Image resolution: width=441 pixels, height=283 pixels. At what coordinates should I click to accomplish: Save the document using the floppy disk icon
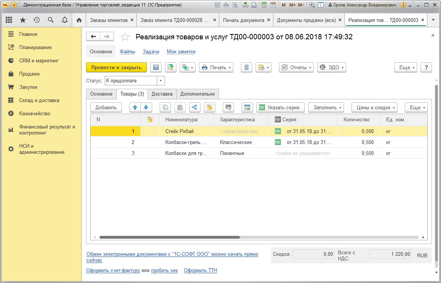tap(156, 68)
